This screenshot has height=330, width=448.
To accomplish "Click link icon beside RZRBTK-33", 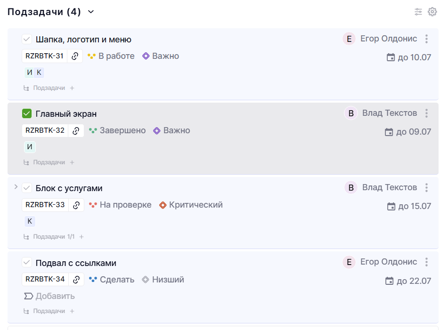I will [x=76, y=205].
